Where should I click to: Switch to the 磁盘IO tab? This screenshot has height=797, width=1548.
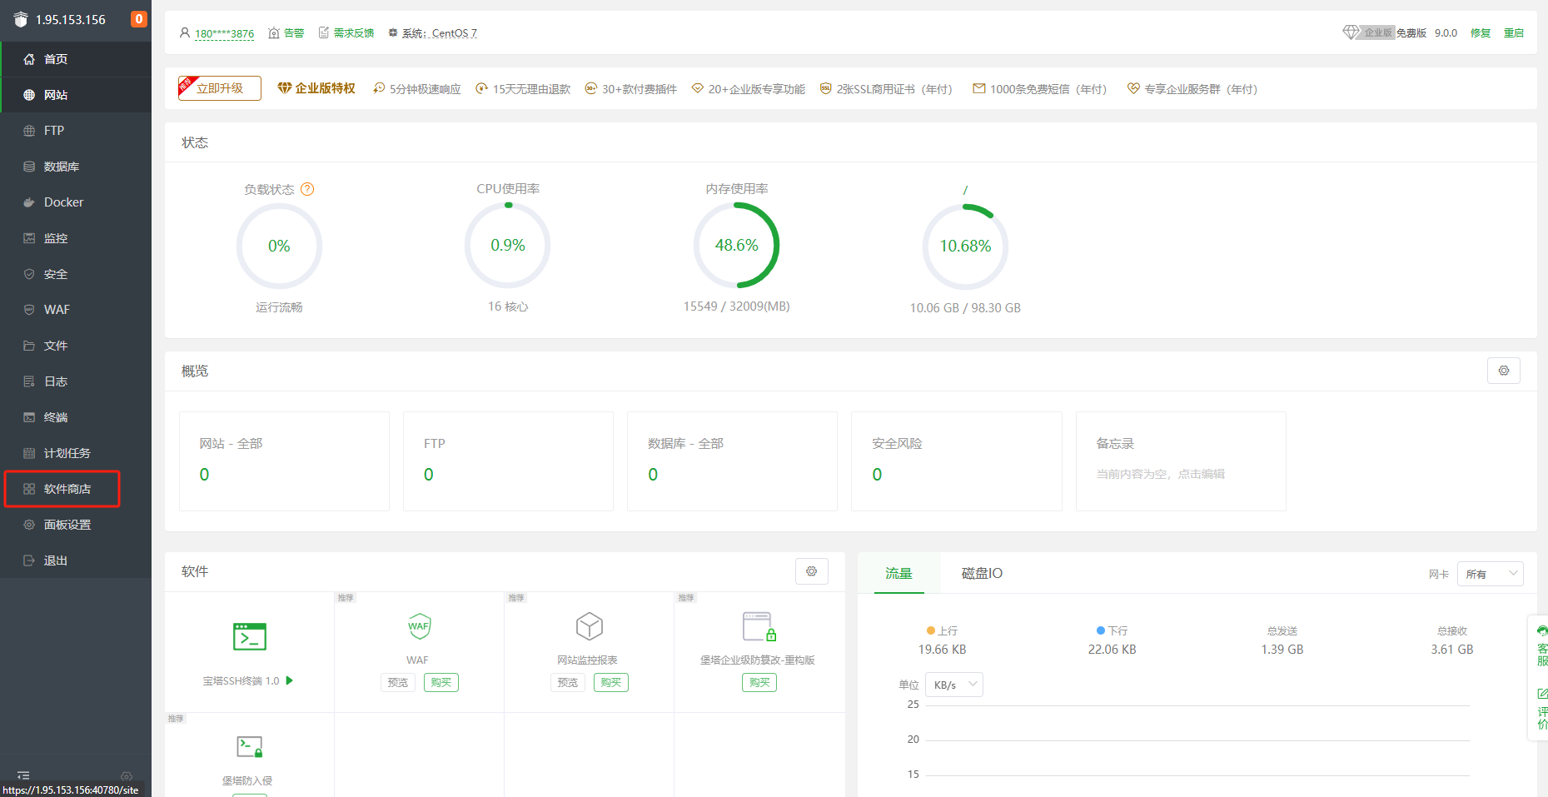tap(982, 573)
